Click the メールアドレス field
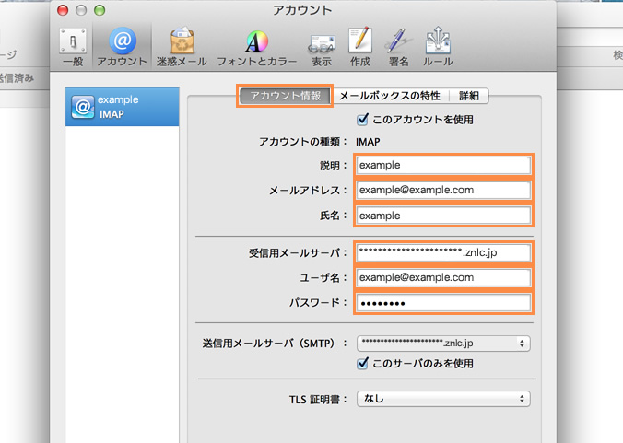Image resolution: width=623 pixels, height=443 pixels. (x=443, y=190)
